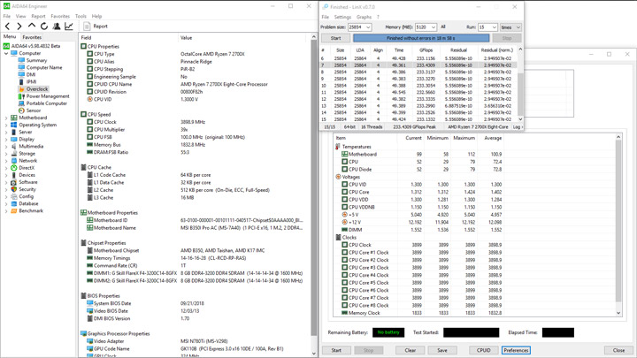This screenshot has height=358, width=637.
Task: Open Preferences button
Action: (x=516, y=350)
